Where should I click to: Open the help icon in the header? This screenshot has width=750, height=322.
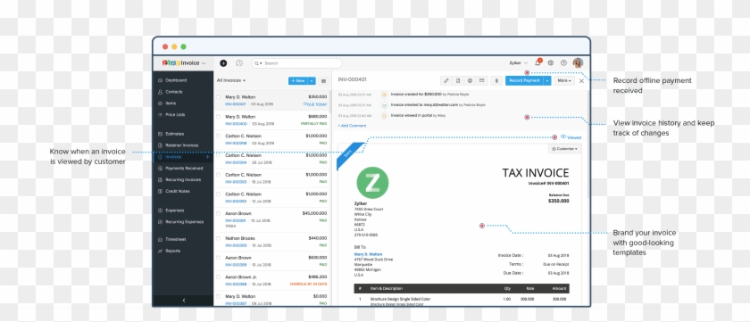(x=563, y=62)
